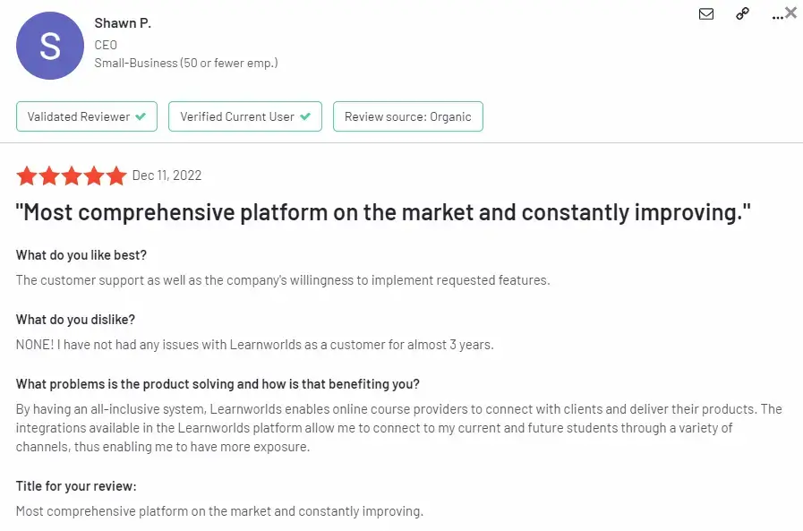This screenshot has height=531, width=803.
Task: Close the review popup with X
Action: (790, 13)
